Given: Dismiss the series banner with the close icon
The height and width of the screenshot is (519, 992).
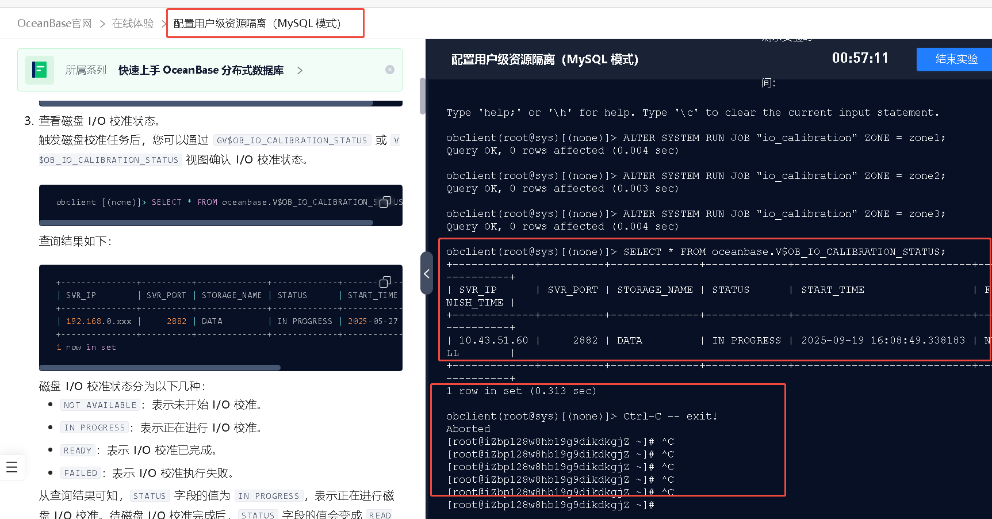Looking at the screenshot, I should (x=390, y=70).
